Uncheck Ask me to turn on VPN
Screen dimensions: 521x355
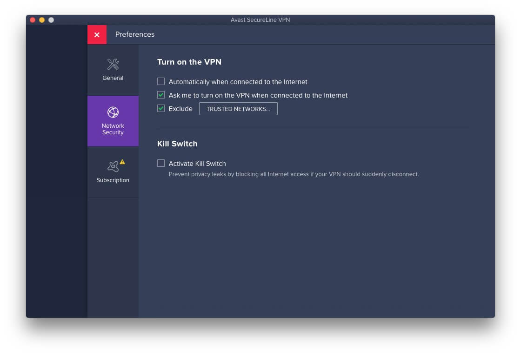161,95
